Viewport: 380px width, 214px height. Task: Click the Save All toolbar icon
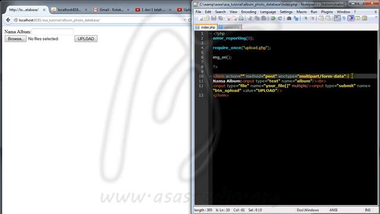[x=220, y=18]
